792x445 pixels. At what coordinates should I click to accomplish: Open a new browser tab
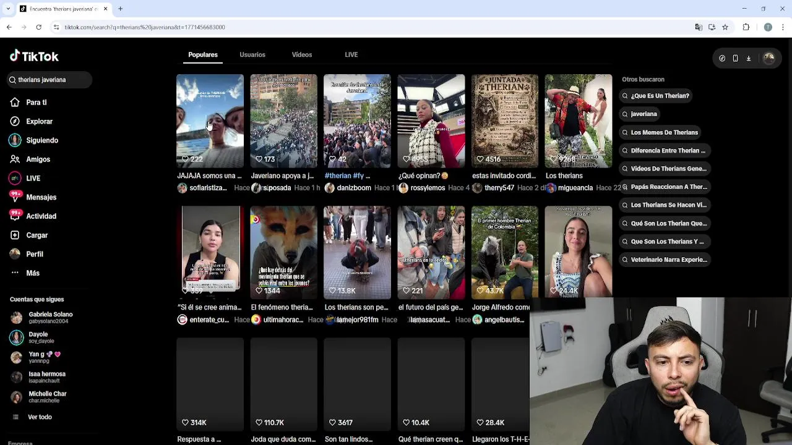(x=120, y=9)
